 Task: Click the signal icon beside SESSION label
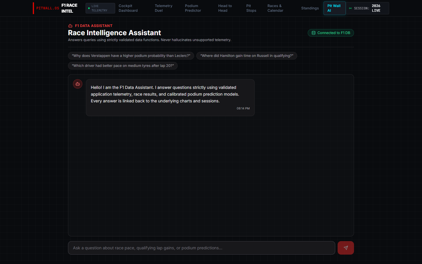[x=350, y=8]
